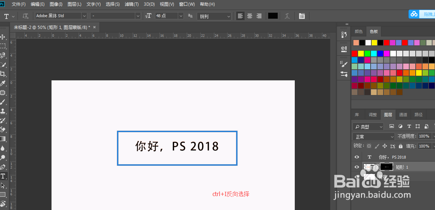Click the center text alignment icon

(249, 16)
